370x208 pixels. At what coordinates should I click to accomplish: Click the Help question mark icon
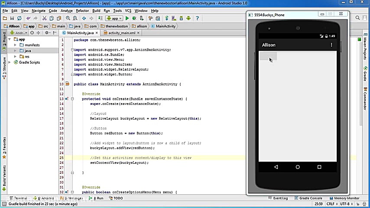(x=197, y=18)
